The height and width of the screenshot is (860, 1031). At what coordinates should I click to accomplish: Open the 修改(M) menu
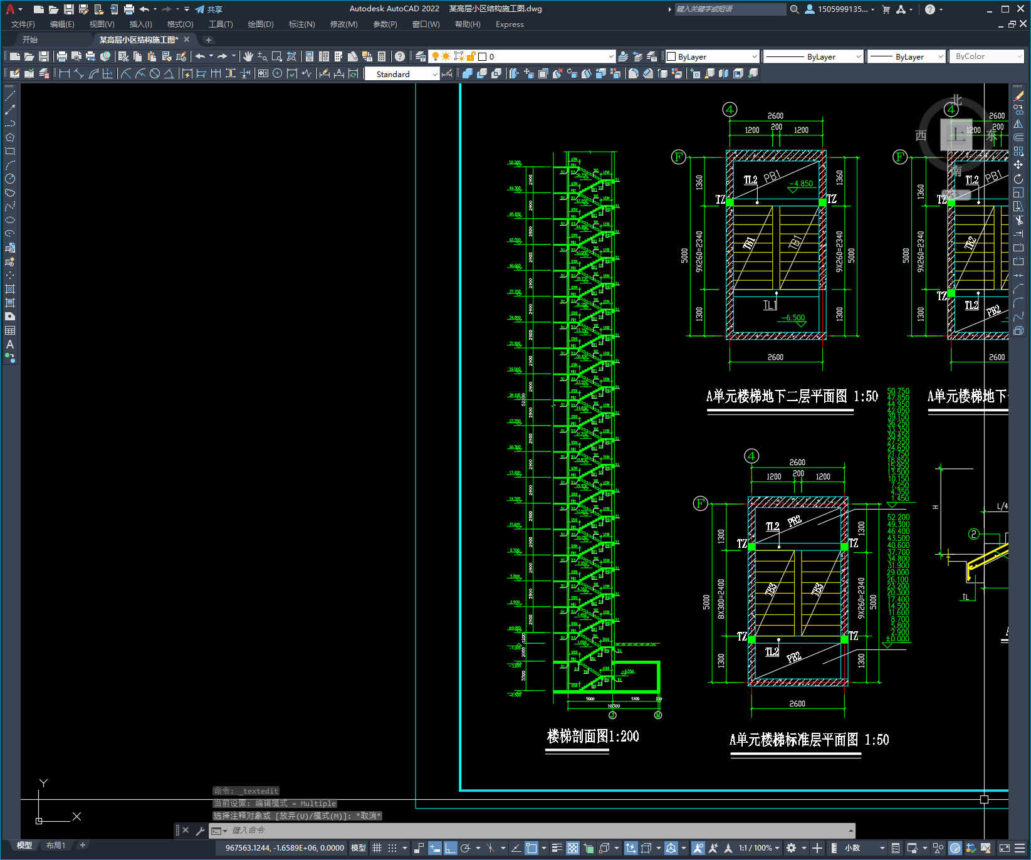pyautogui.click(x=343, y=24)
